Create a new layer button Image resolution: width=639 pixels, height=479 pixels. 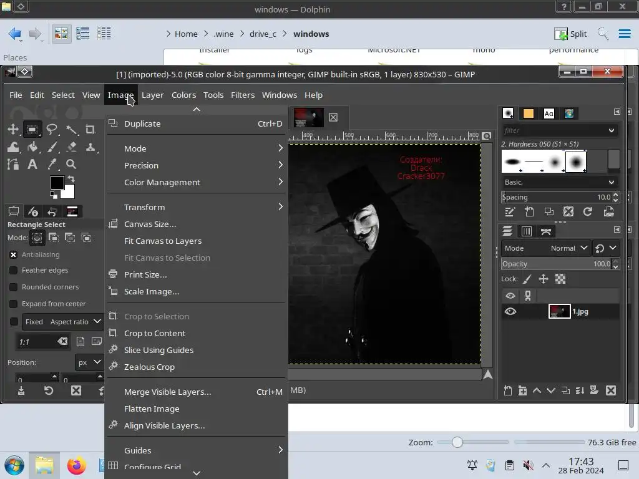pyautogui.click(x=508, y=390)
